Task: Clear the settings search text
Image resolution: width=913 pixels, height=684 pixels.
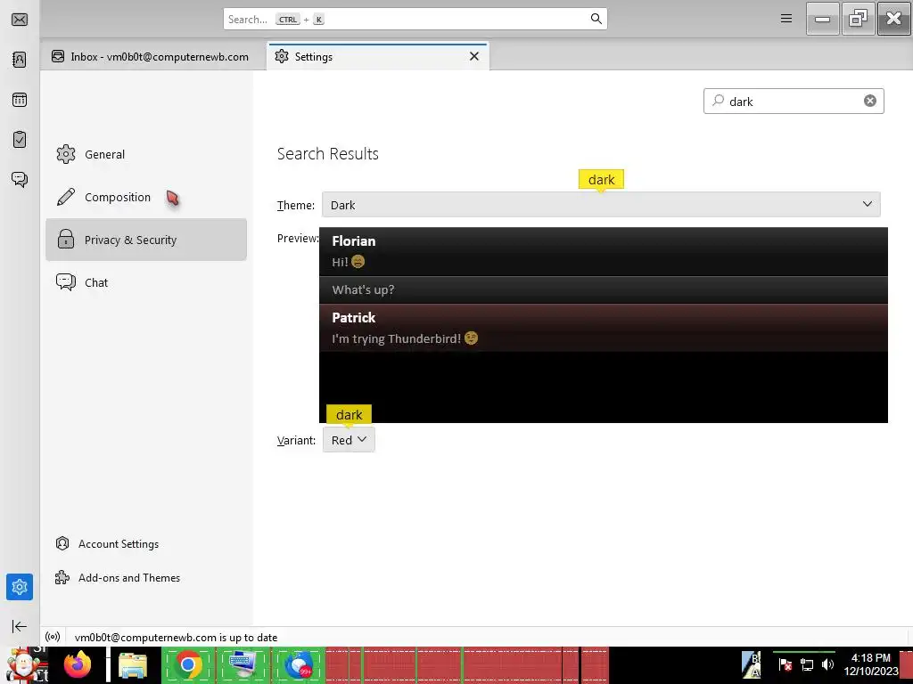Action: pos(870,102)
